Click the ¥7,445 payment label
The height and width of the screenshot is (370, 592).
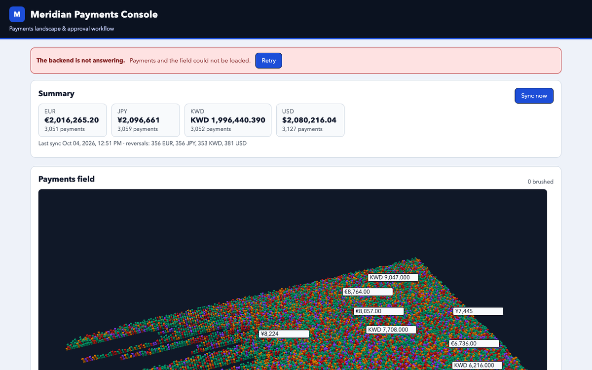coord(478,311)
